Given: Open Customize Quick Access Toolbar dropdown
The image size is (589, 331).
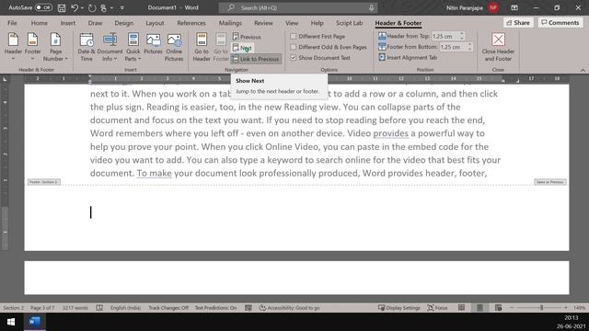Looking at the screenshot, I should tap(122, 8).
